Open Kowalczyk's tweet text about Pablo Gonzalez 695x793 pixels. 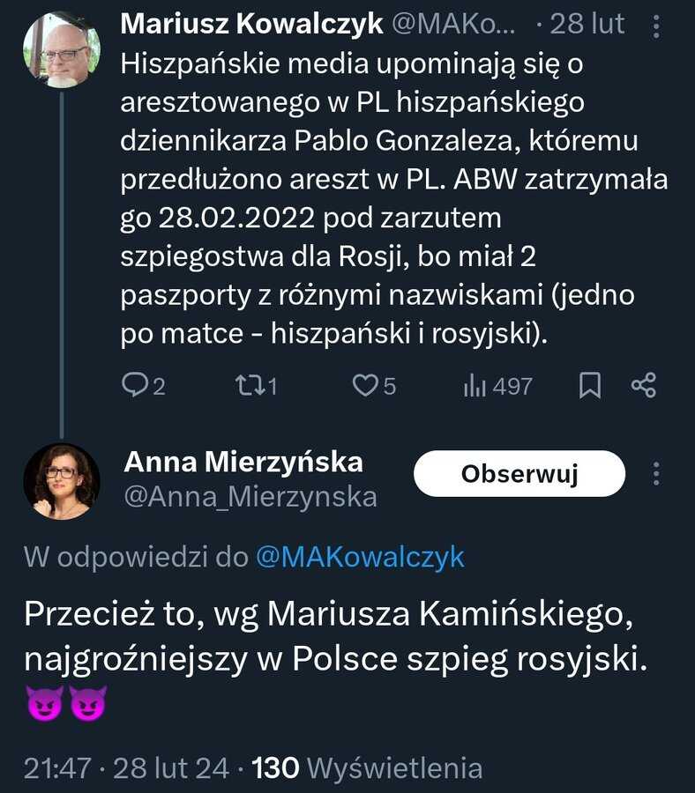tap(394, 199)
